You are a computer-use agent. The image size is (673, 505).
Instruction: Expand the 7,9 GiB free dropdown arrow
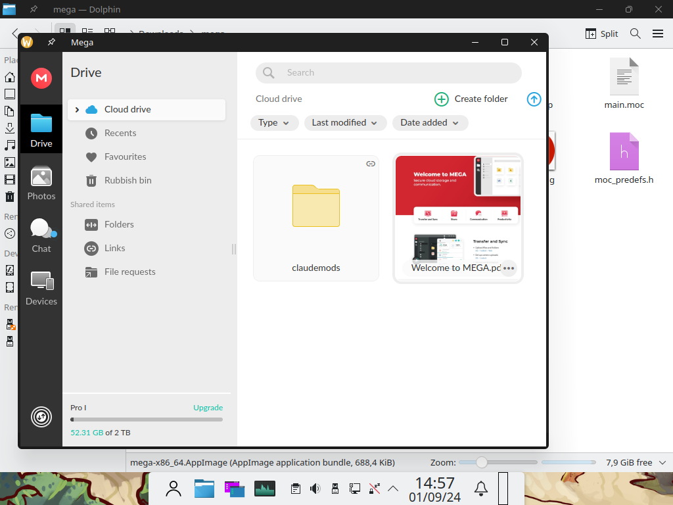662,462
